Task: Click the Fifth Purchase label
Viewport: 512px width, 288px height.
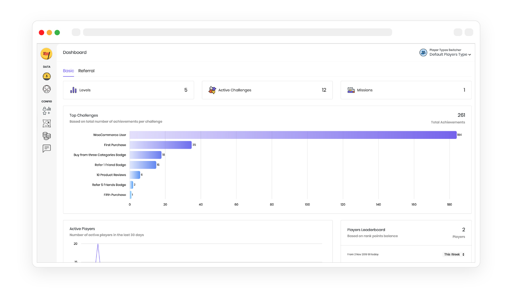Action: 115,195
